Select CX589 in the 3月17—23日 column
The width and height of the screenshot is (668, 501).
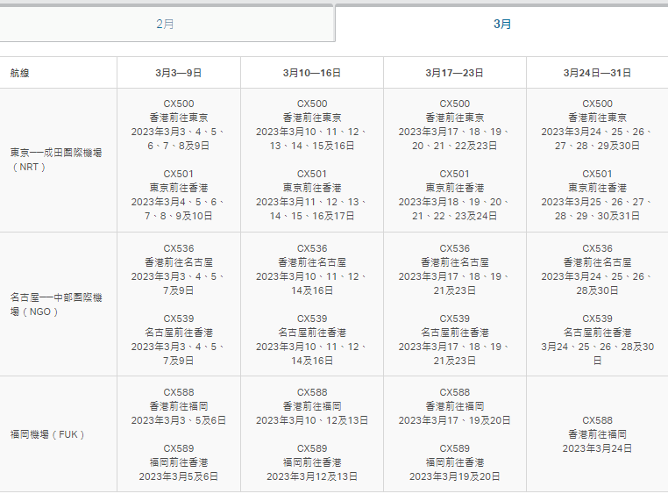[x=454, y=448]
